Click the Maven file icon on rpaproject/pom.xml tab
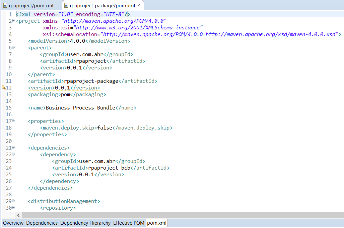Image resolution: width=344 pixels, height=228 pixels. [5, 6]
